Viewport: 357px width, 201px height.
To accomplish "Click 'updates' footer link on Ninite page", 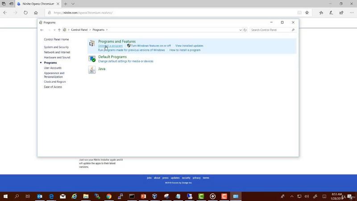I will point(175,178).
